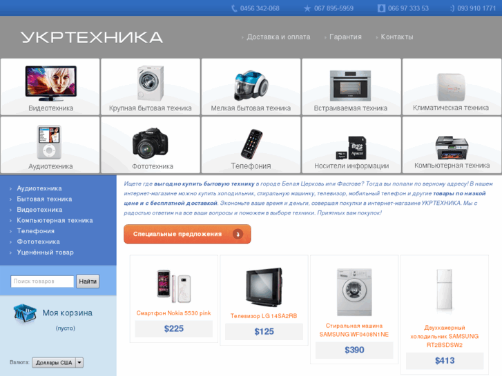
Task: Choose the built-in oven icon for Встраиваемая техника
Action: (351, 86)
